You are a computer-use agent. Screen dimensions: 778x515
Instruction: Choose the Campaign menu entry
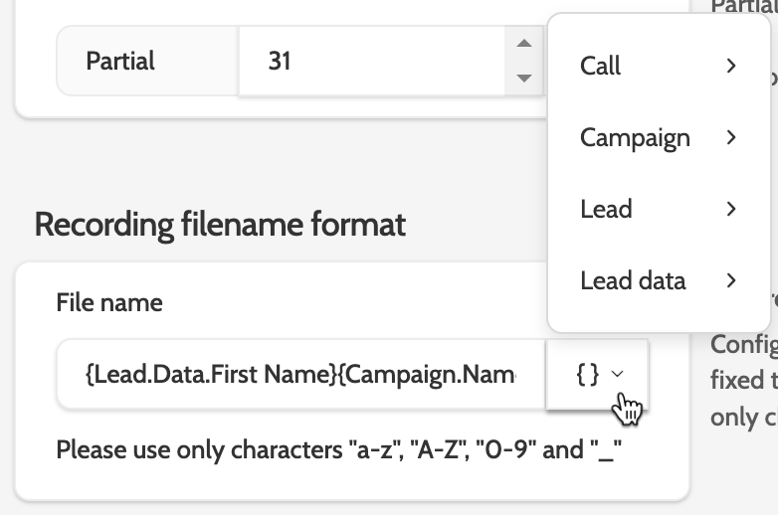click(635, 138)
